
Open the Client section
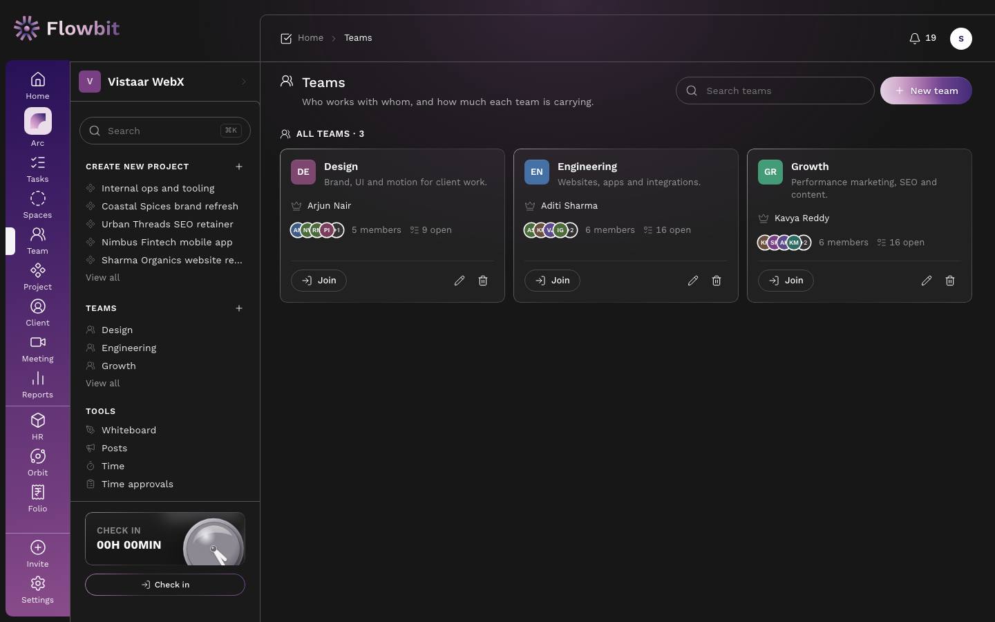click(x=37, y=313)
